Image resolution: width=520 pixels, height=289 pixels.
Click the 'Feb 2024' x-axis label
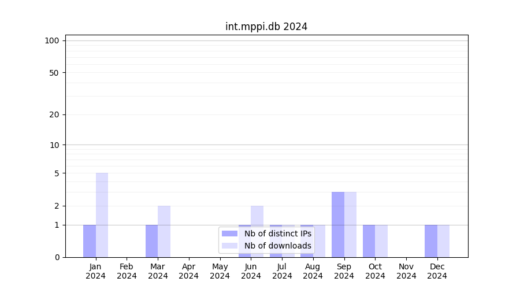[x=127, y=271]
